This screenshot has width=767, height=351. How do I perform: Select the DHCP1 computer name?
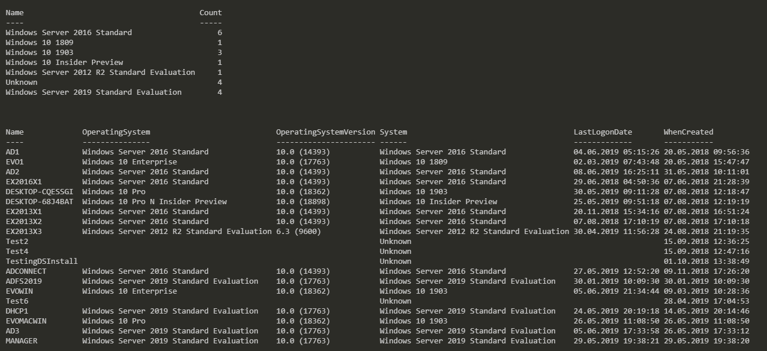pos(17,311)
